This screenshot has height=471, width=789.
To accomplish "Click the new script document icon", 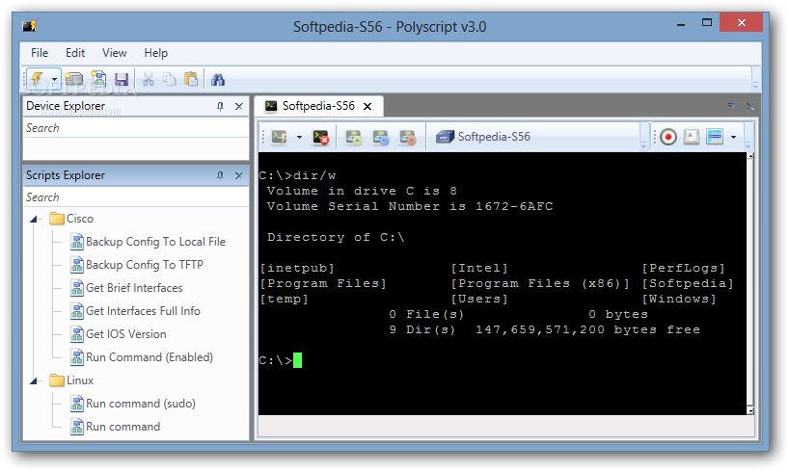I will [x=98, y=79].
